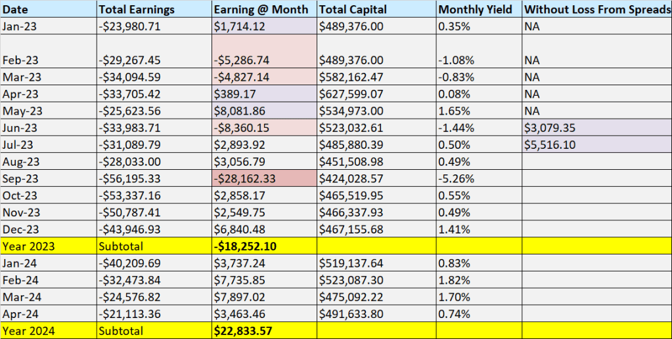Select the Apr-24 total earnings cell
Screen dimensions: 672x339
154,313
